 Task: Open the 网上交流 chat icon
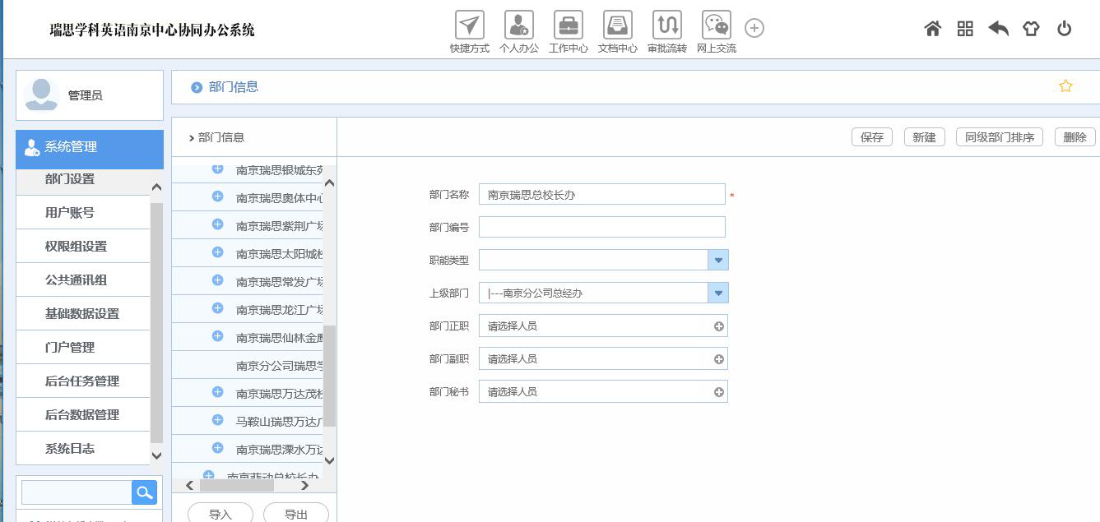pyautogui.click(x=716, y=25)
